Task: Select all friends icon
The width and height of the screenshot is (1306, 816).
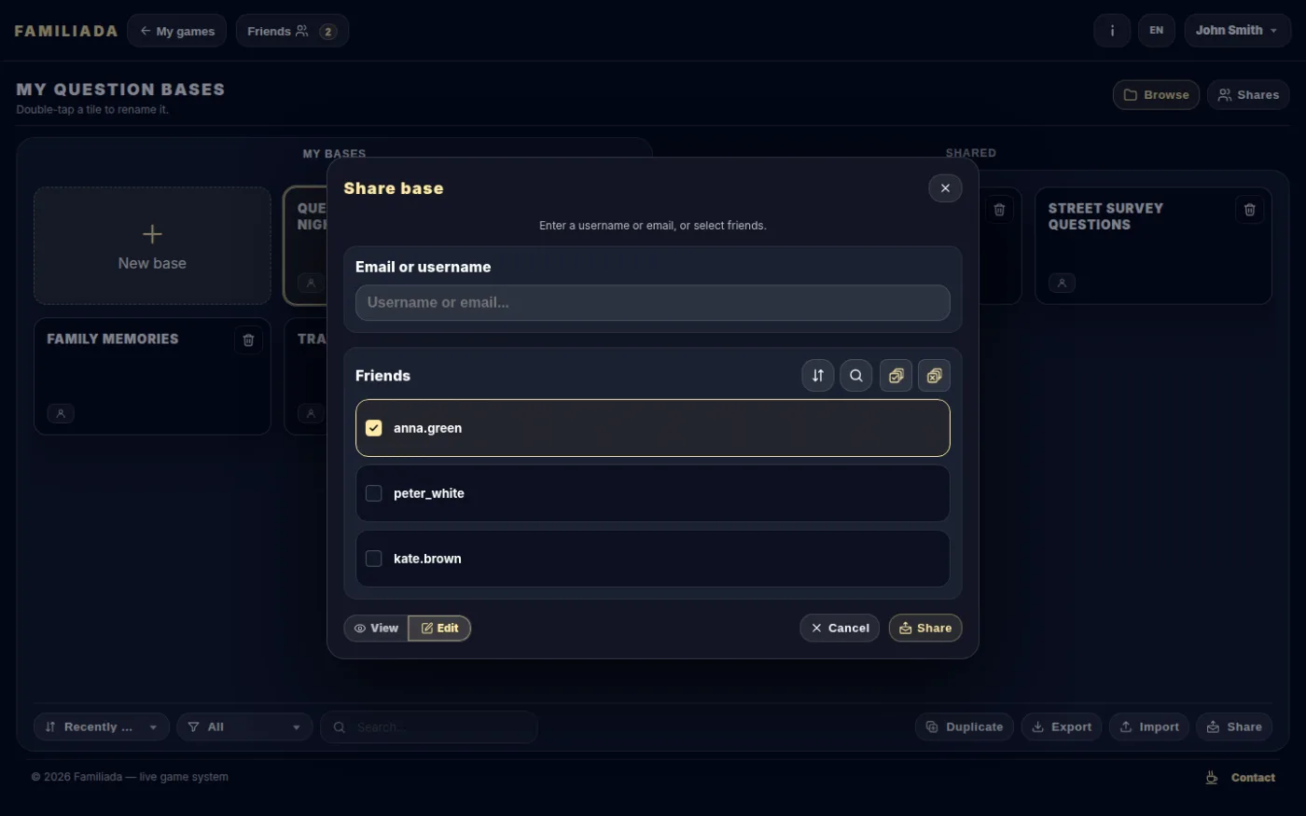Action: pyautogui.click(x=896, y=376)
